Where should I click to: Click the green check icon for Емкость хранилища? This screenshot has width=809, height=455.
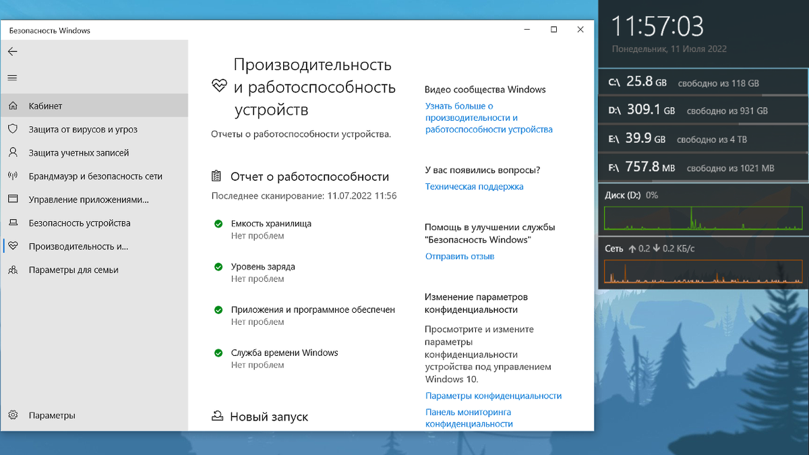pyautogui.click(x=218, y=224)
